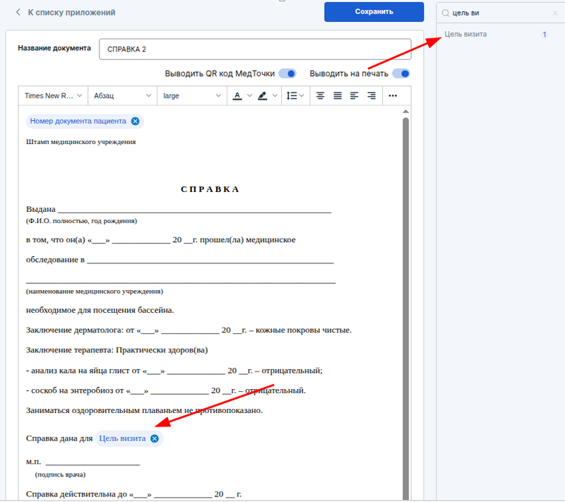
Task: Expand the highlight color options arrow
Action: click(x=275, y=96)
